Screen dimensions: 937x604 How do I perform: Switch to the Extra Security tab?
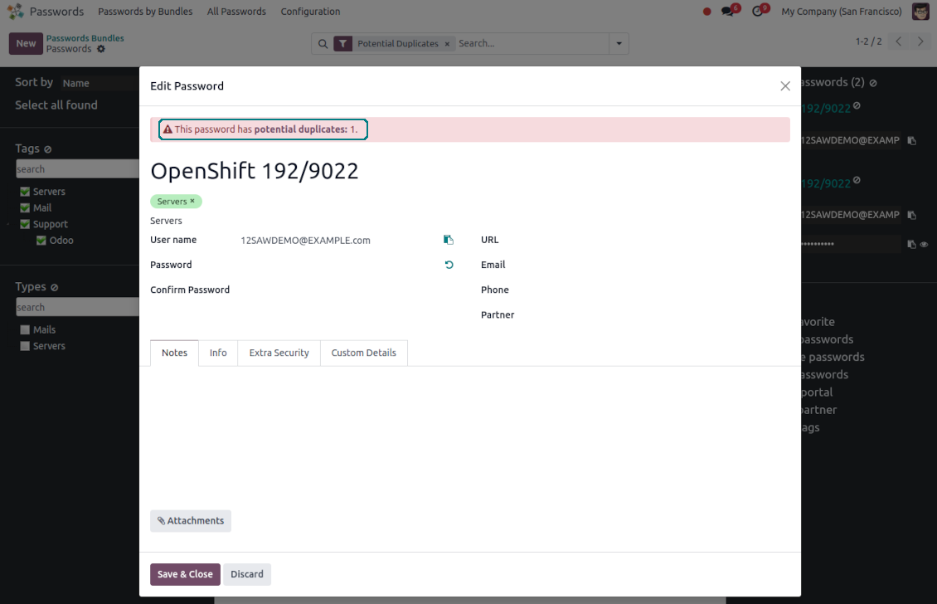(x=279, y=353)
